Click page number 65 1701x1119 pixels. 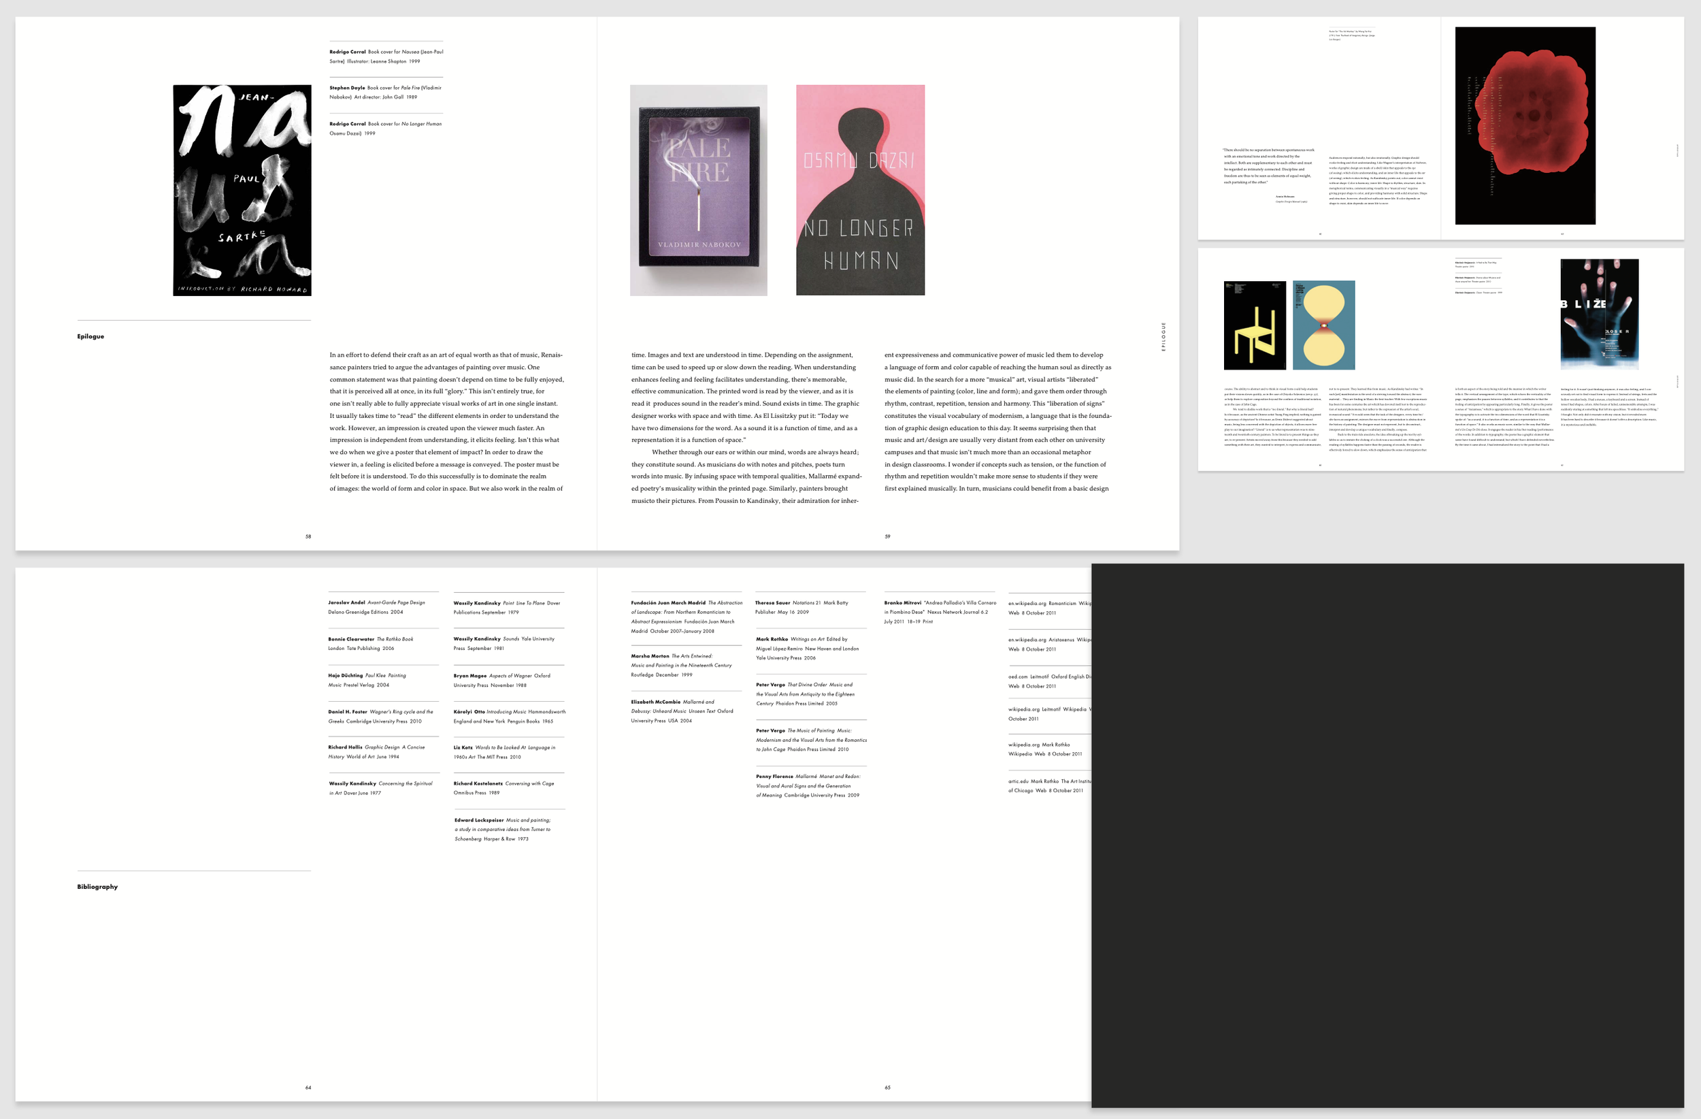pyautogui.click(x=887, y=1086)
